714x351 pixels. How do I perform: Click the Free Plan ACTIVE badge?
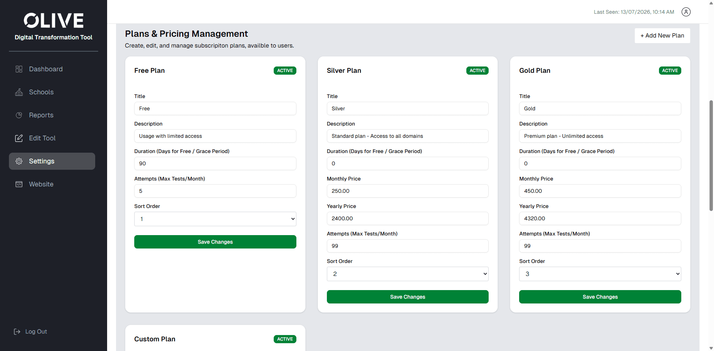(x=285, y=71)
